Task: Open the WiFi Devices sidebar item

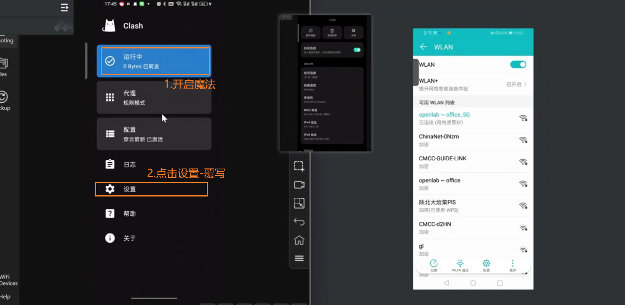Action: (x=9, y=280)
